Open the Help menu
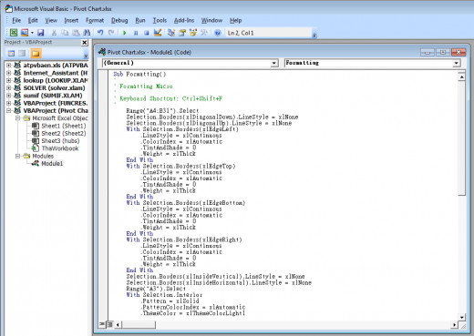 click(x=235, y=20)
